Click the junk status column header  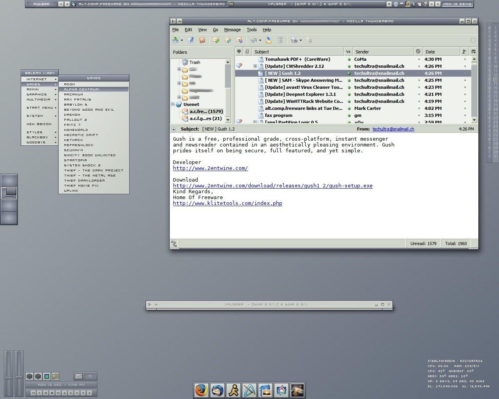(418, 51)
